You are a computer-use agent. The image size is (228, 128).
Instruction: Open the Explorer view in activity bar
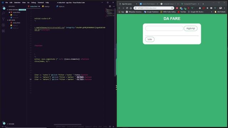[4, 8]
